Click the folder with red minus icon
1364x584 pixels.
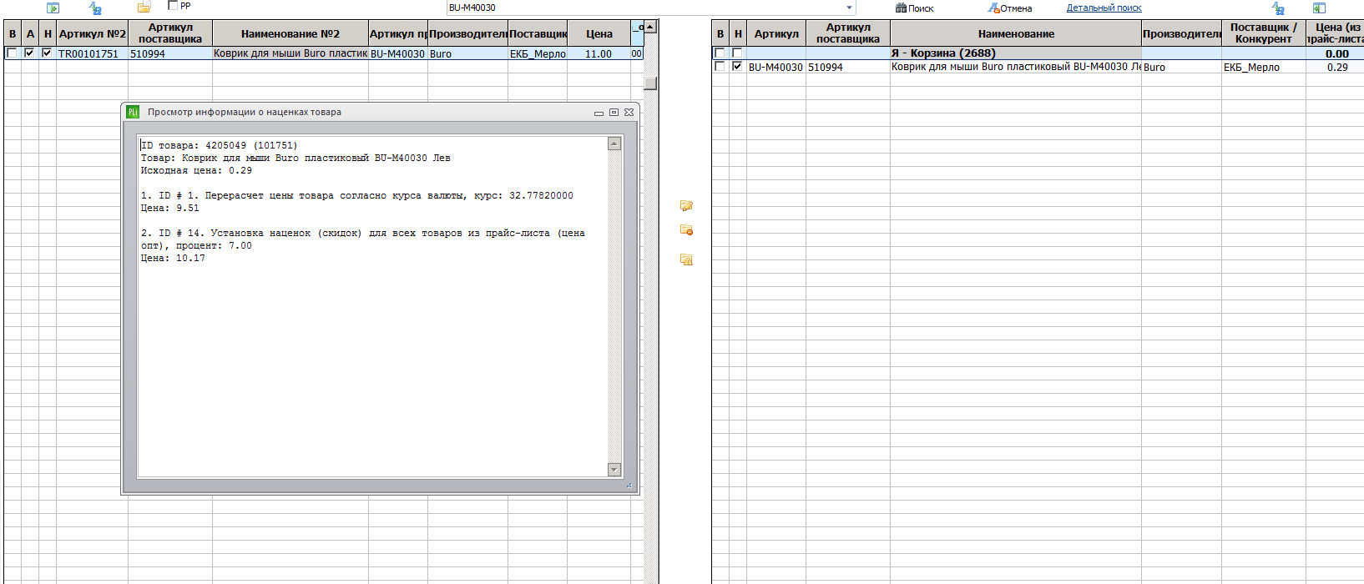point(686,230)
